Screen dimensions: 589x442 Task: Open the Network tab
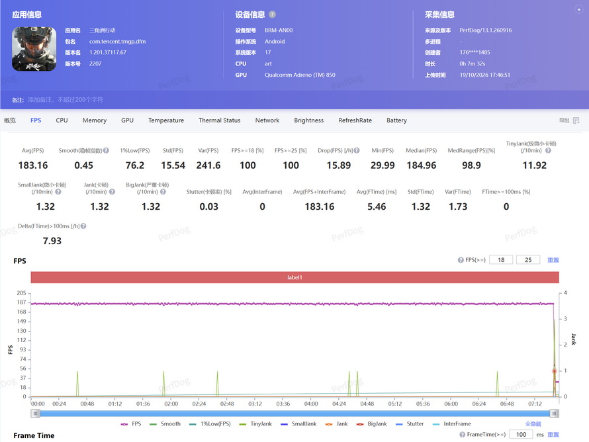267,120
